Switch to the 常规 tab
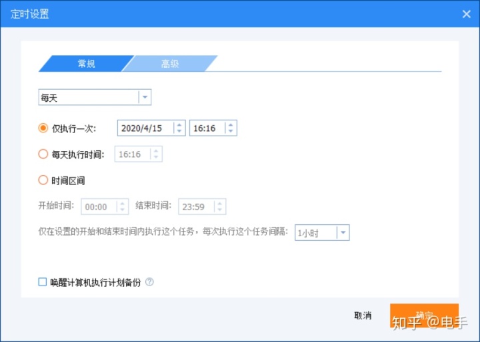480x342 pixels. tap(86, 64)
